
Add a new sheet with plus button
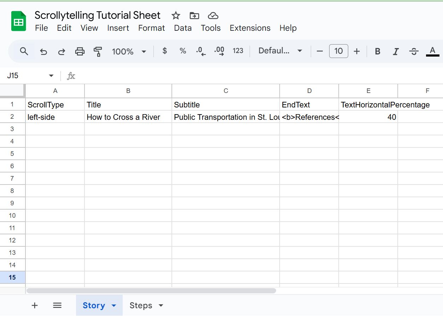click(35, 305)
